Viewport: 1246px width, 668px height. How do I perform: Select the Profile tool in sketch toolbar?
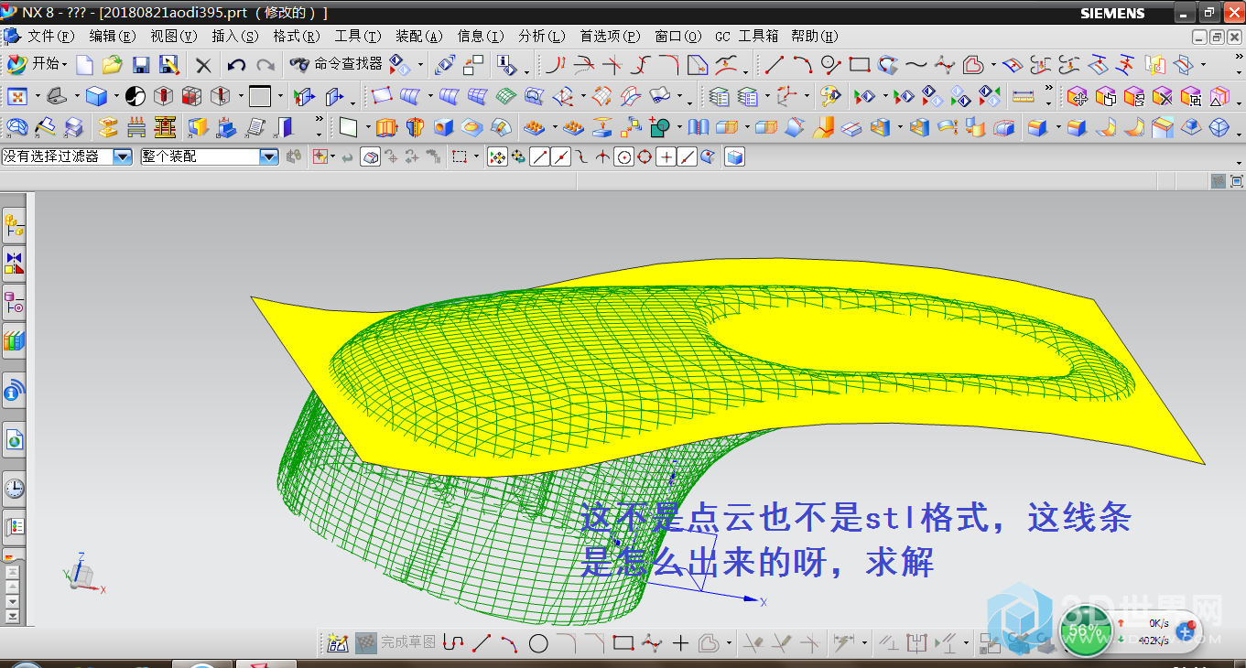coord(452,642)
